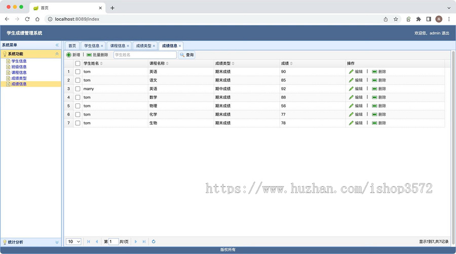Reload the page in browser toolbar

[x=27, y=19]
